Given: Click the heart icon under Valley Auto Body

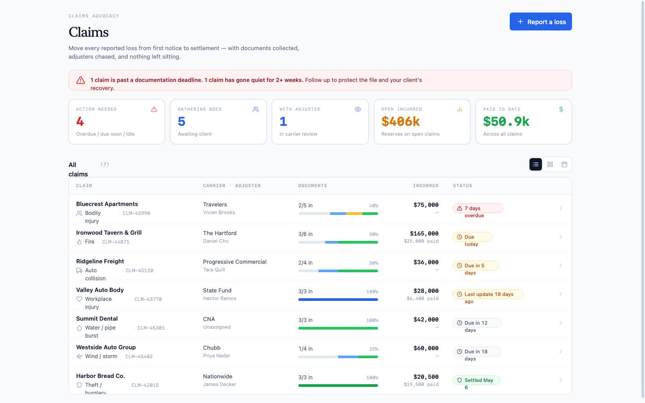Looking at the screenshot, I should pyautogui.click(x=79, y=299).
